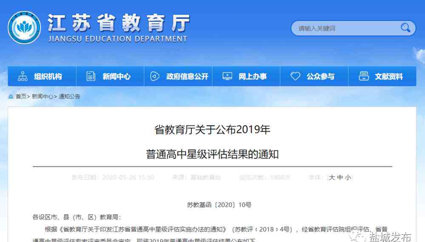Set font size to 小
This screenshot has height=242, width=425.
pos(348,177)
